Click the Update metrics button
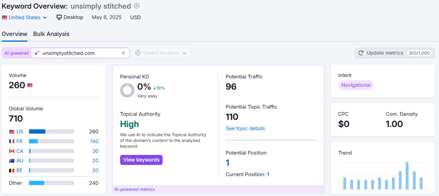439x196 pixels. pyautogui.click(x=395, y=53)
